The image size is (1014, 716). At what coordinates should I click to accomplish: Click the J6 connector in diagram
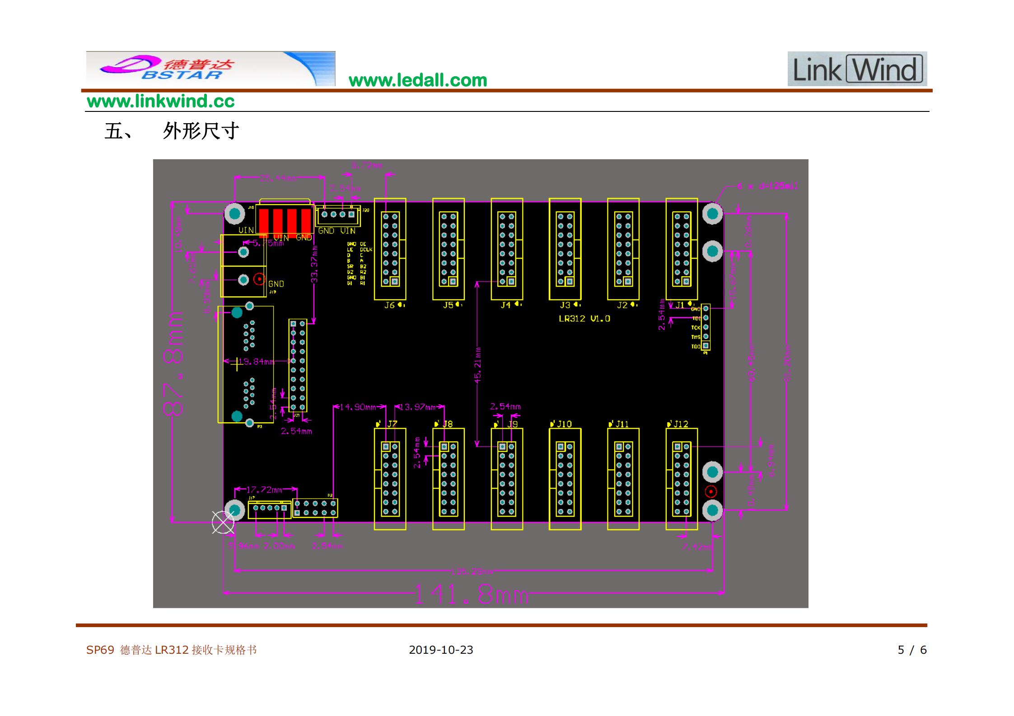click(390, 249)
